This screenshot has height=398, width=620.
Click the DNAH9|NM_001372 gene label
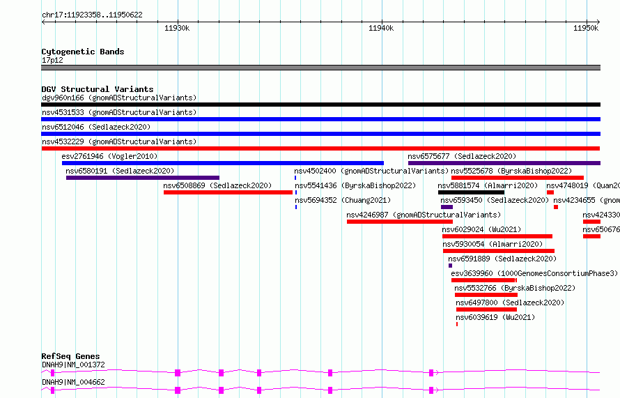(73, 365)
